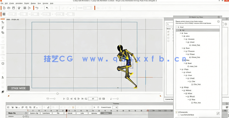Image resolution: width=229 pixels, height=118 pixels.
Task: Open the File menu
Action: [x=2, y=3]
